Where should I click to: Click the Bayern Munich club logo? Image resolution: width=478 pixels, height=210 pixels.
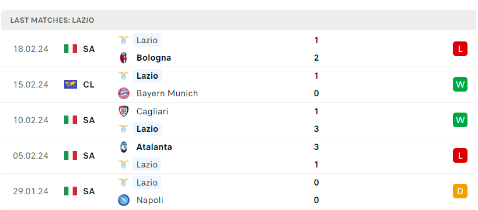tap(124, 93)
